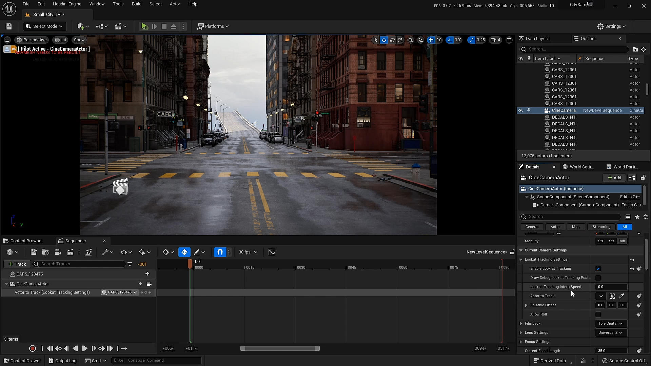Select the rotate transform gizmo icon

coord(392,40)
